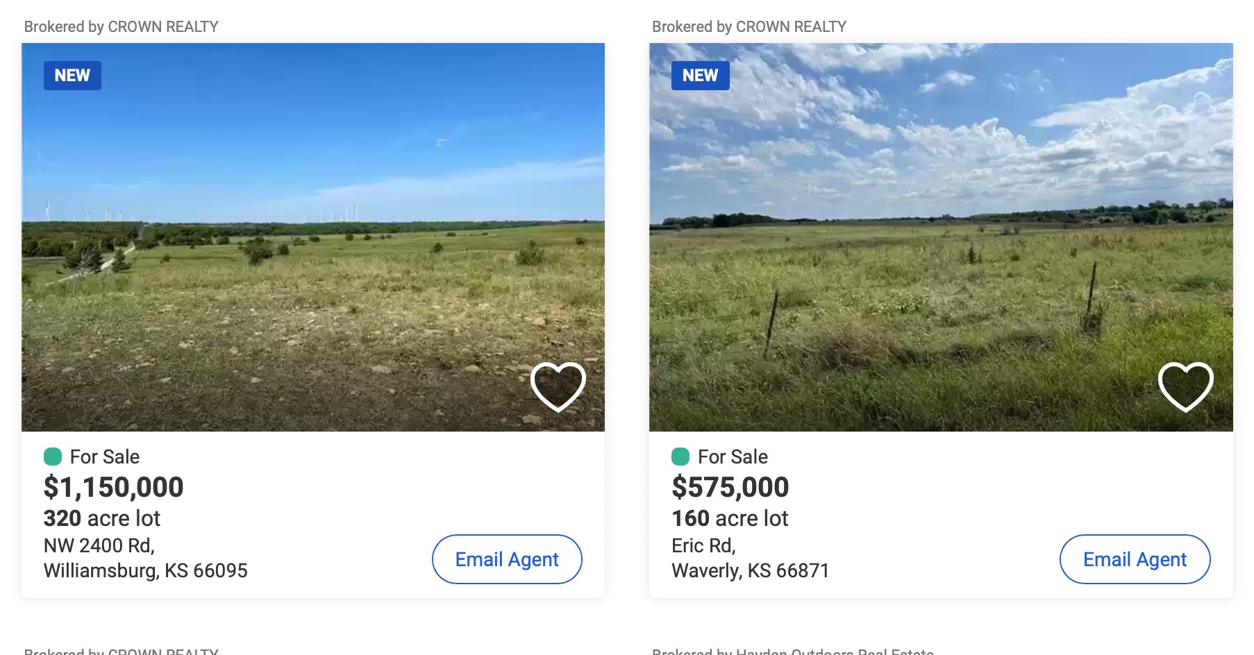Email the agent for Eric Rd listing
1254x655 pixels.
[x=1135, y=559]
